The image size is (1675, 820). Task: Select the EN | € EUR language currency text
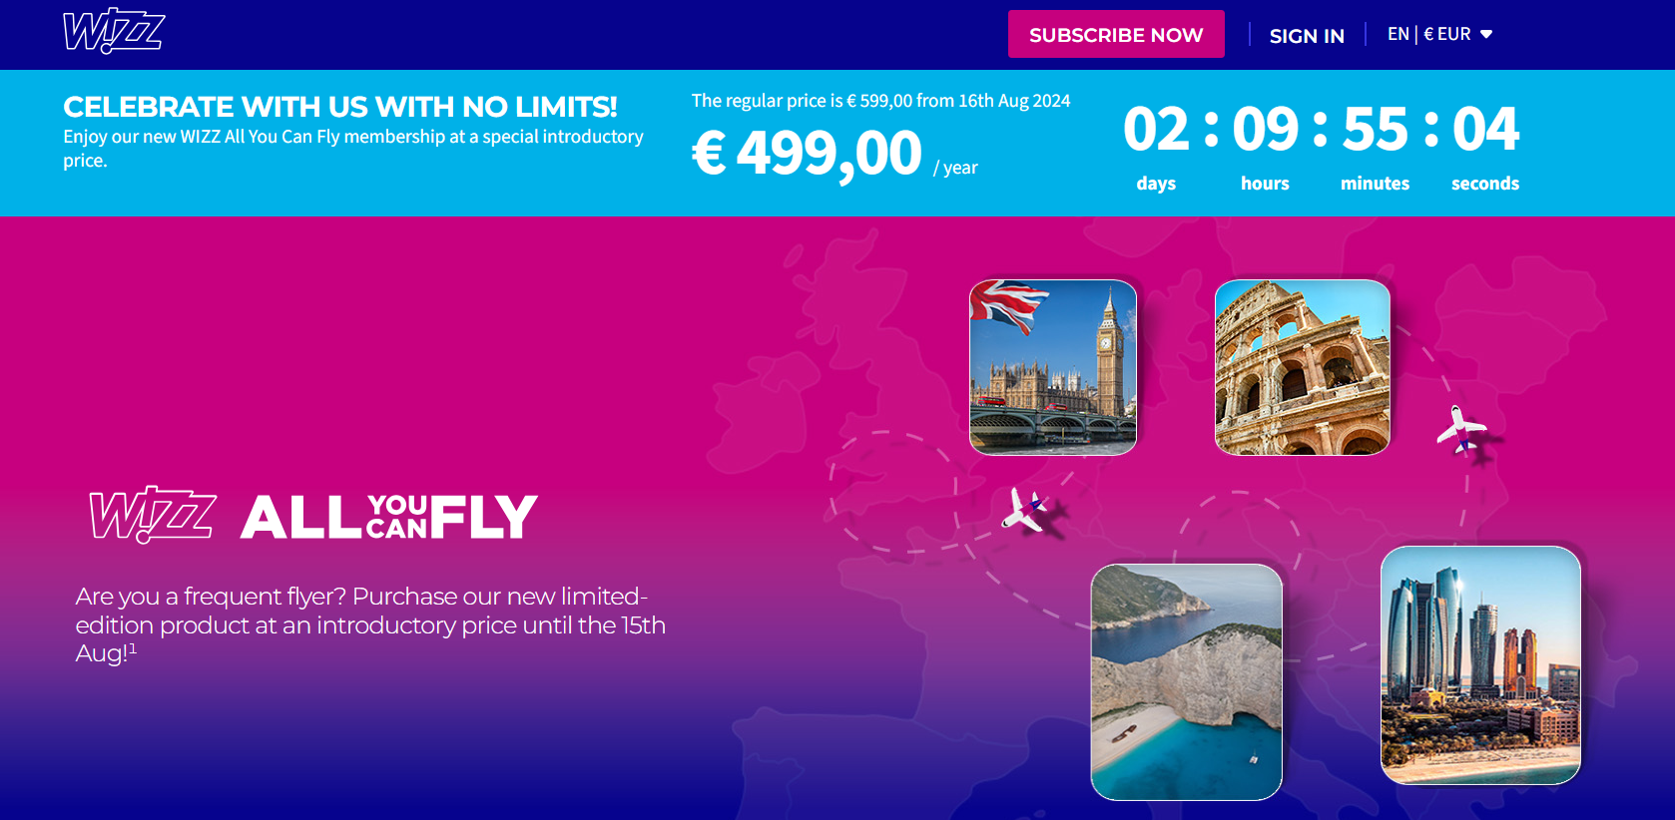tap(1428, 34)
